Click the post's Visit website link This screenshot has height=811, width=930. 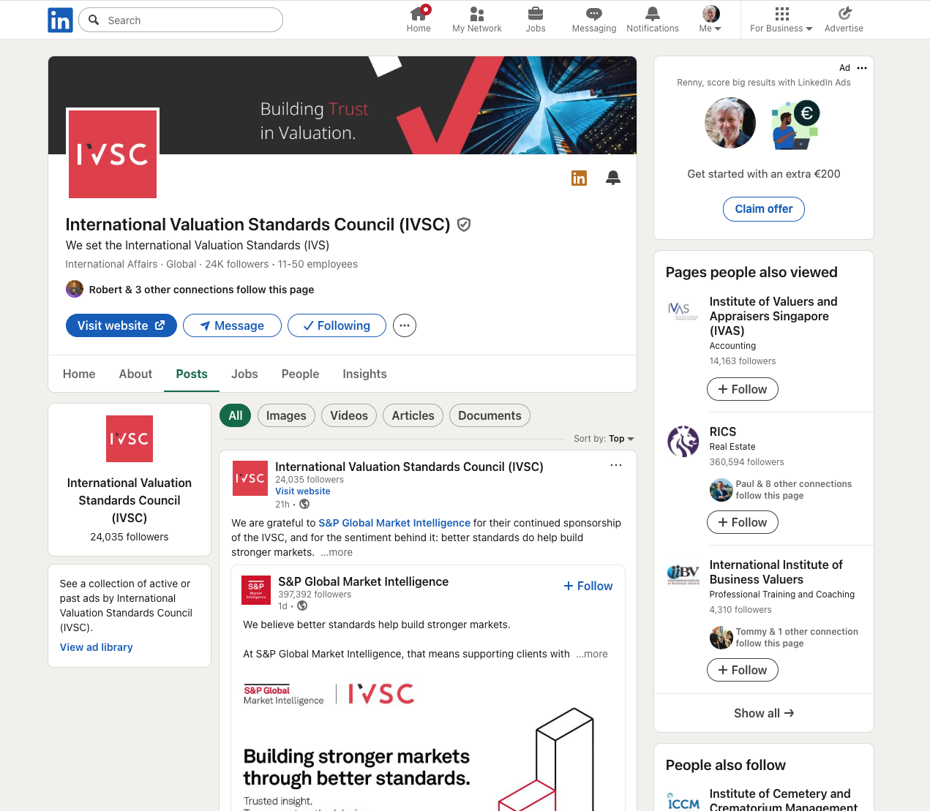click(x=303, y=491)
